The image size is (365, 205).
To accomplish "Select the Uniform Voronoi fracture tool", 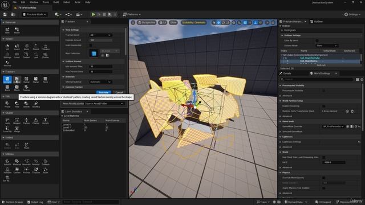I will coord(7,80).
